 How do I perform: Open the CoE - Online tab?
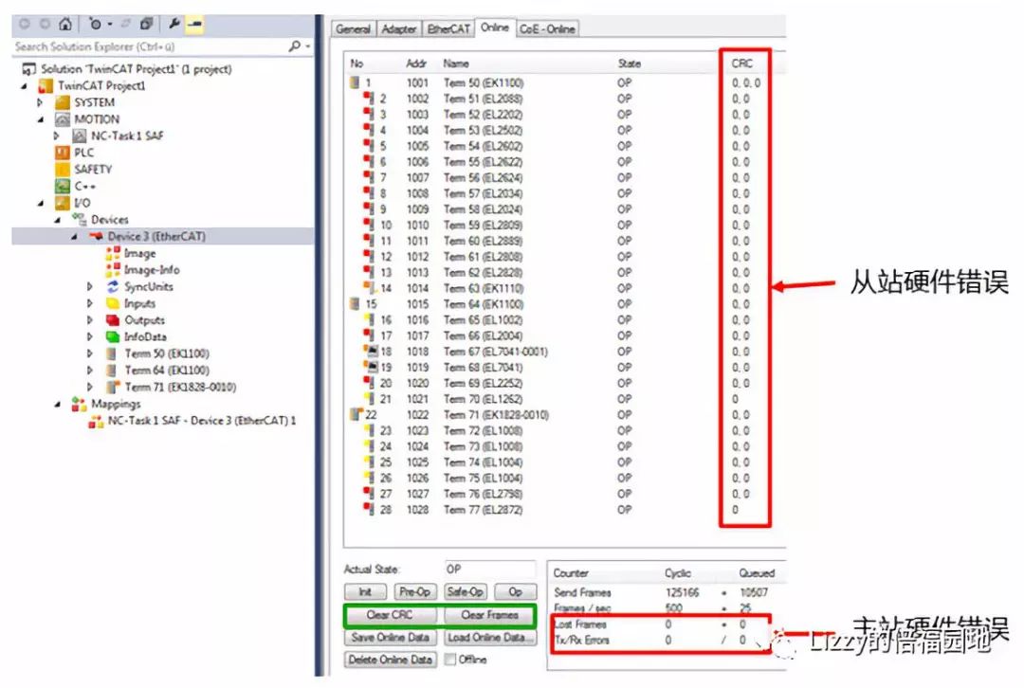(x=547, y=28)
